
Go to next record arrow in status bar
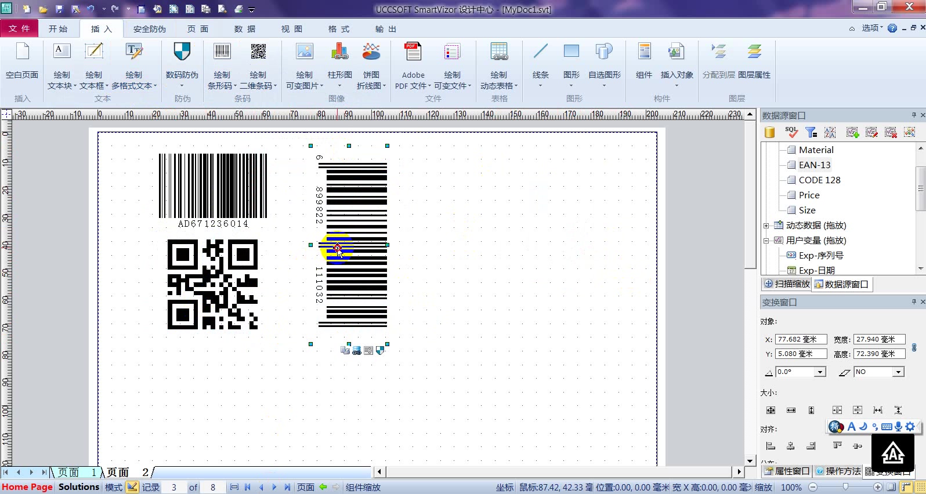pos(274,488)
